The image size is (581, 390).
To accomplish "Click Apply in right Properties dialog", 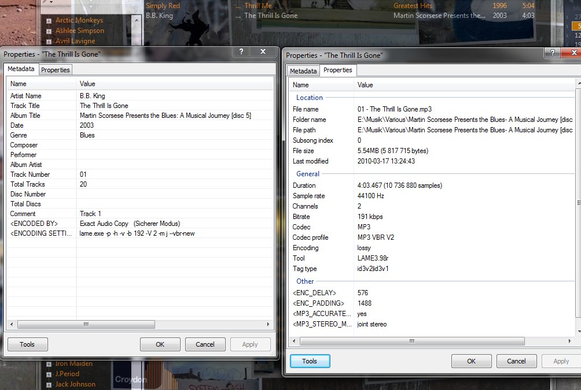I will click(561, 361).
